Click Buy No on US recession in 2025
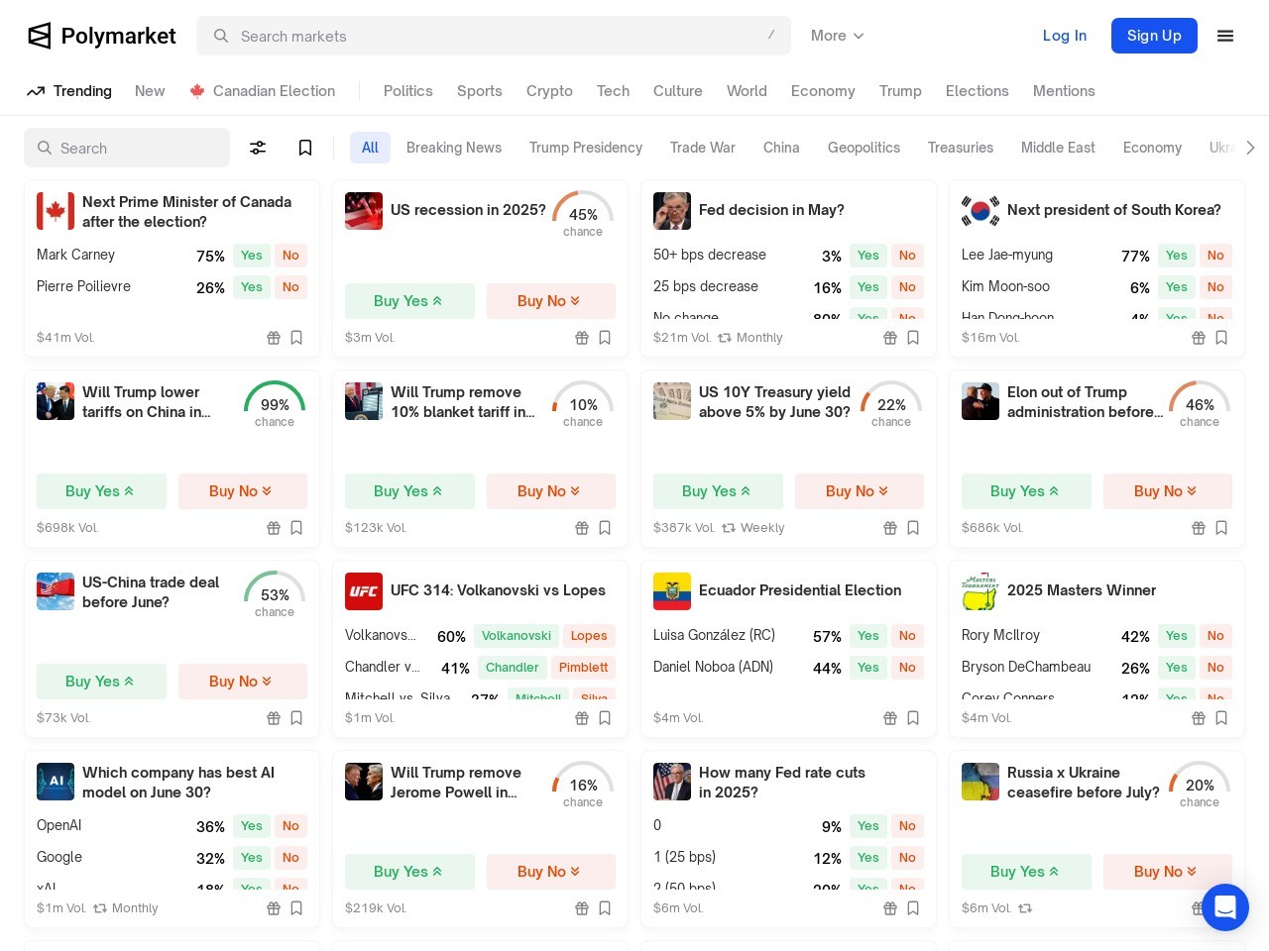 [550, 301]
